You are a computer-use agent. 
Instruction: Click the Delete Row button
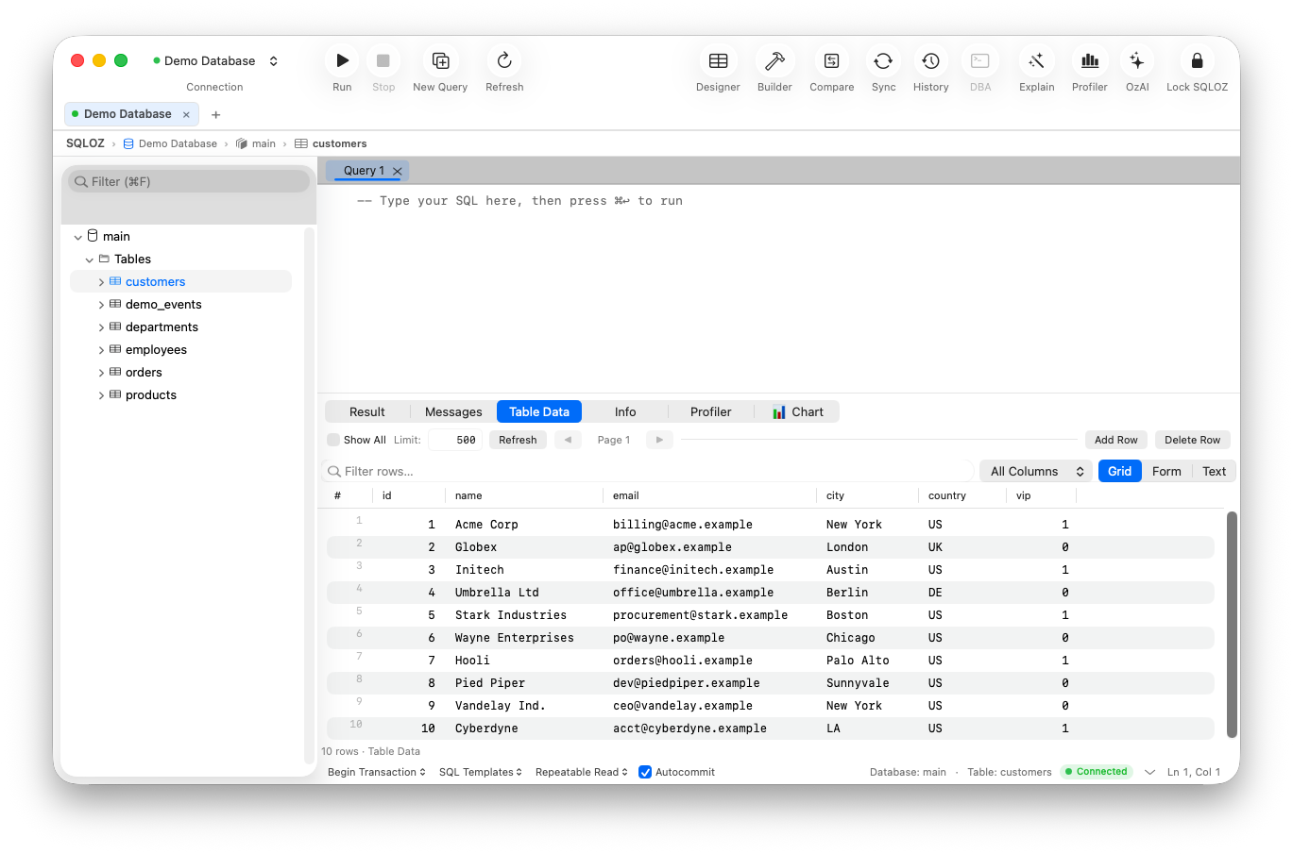(1192, 440)
